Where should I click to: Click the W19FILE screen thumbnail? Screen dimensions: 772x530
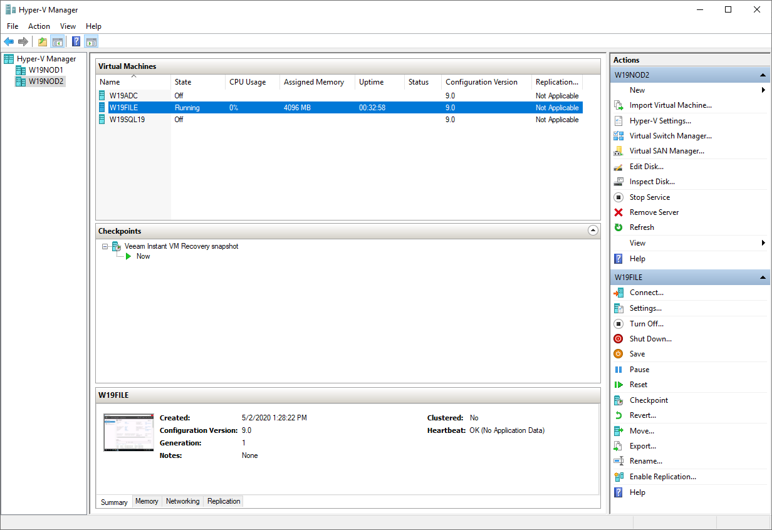[x=128, y=432]
